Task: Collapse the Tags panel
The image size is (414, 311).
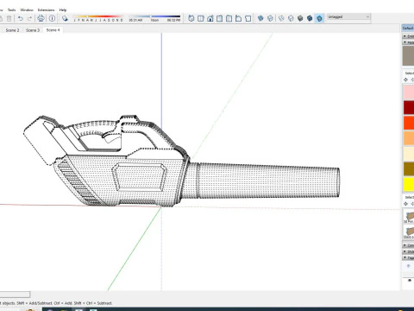Action: pyautogui.click(x=408, y=257)
